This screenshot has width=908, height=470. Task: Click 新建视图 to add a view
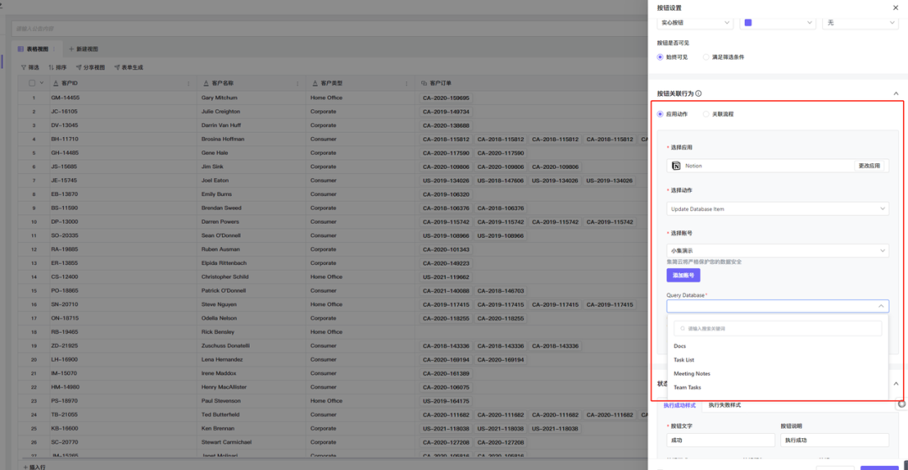pos(83,50)
